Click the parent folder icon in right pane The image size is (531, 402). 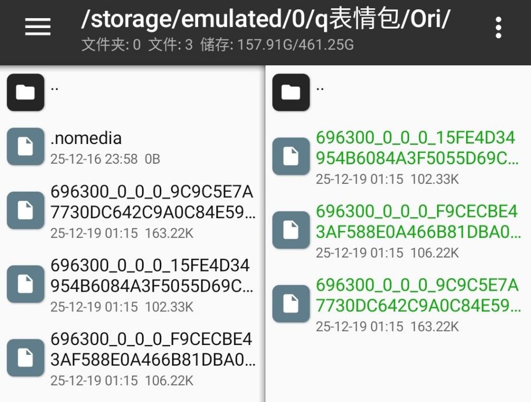point(290,92)
